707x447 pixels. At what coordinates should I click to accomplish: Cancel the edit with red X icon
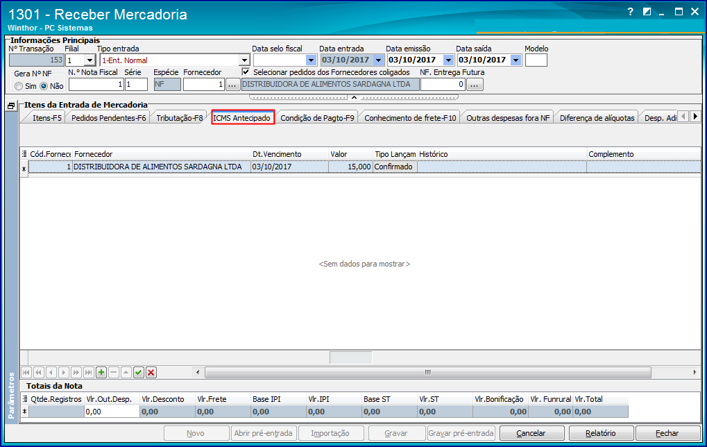click(151, 373)
